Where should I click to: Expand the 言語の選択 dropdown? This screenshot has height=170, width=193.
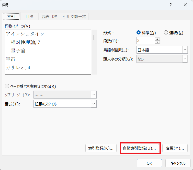[x=185, y=50]
